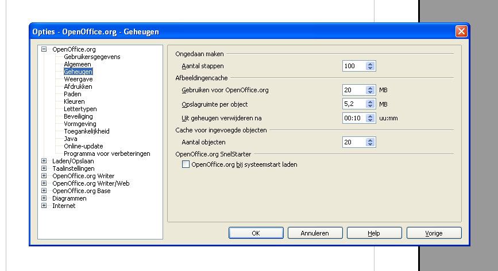The height and width of the screenshot is (271, 498).
Task: Increase Opslagruimte per object value
Action: [x=370, y=102]
